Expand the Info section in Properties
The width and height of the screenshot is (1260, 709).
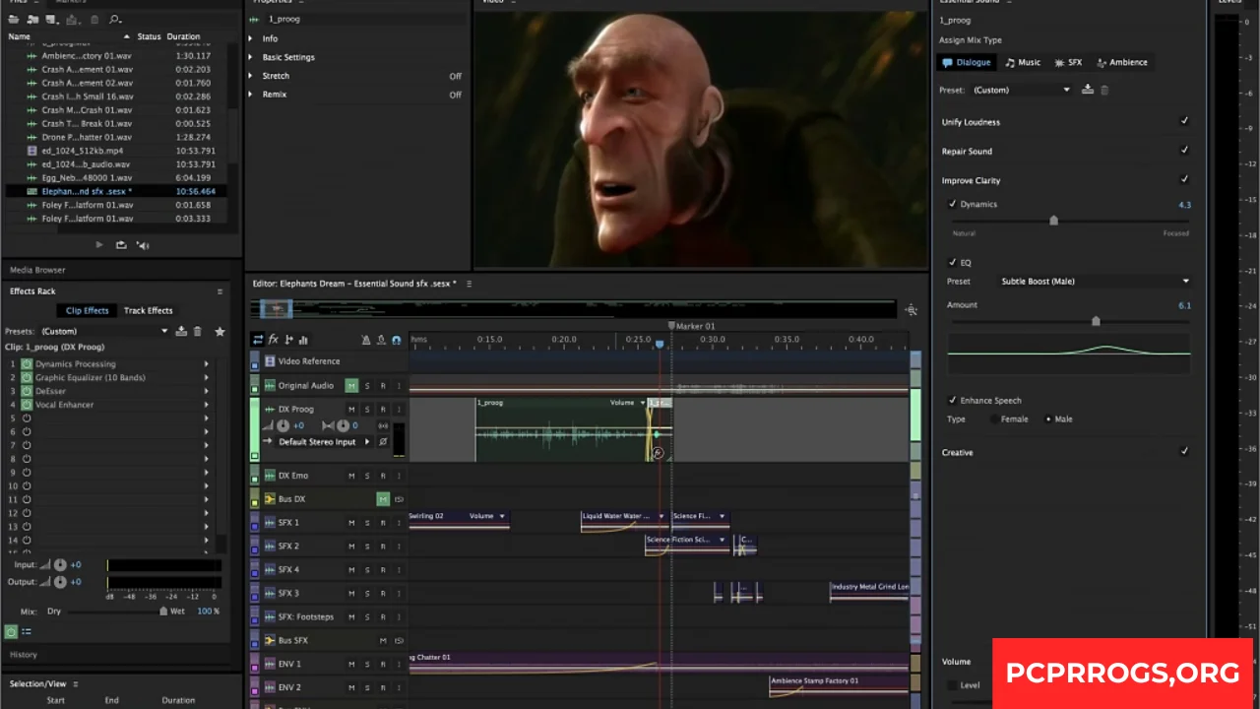[251, 38]
